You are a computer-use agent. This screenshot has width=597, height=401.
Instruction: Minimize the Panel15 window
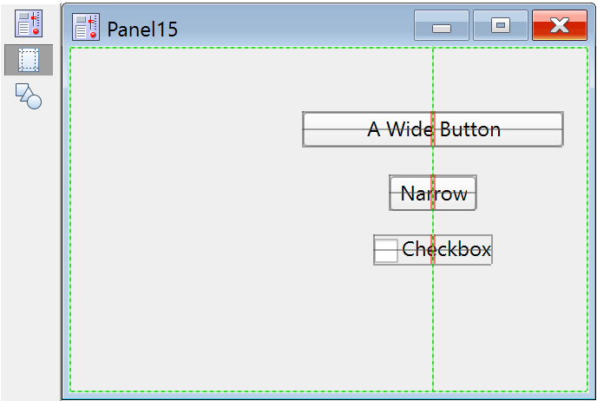[x=442, y=26]
